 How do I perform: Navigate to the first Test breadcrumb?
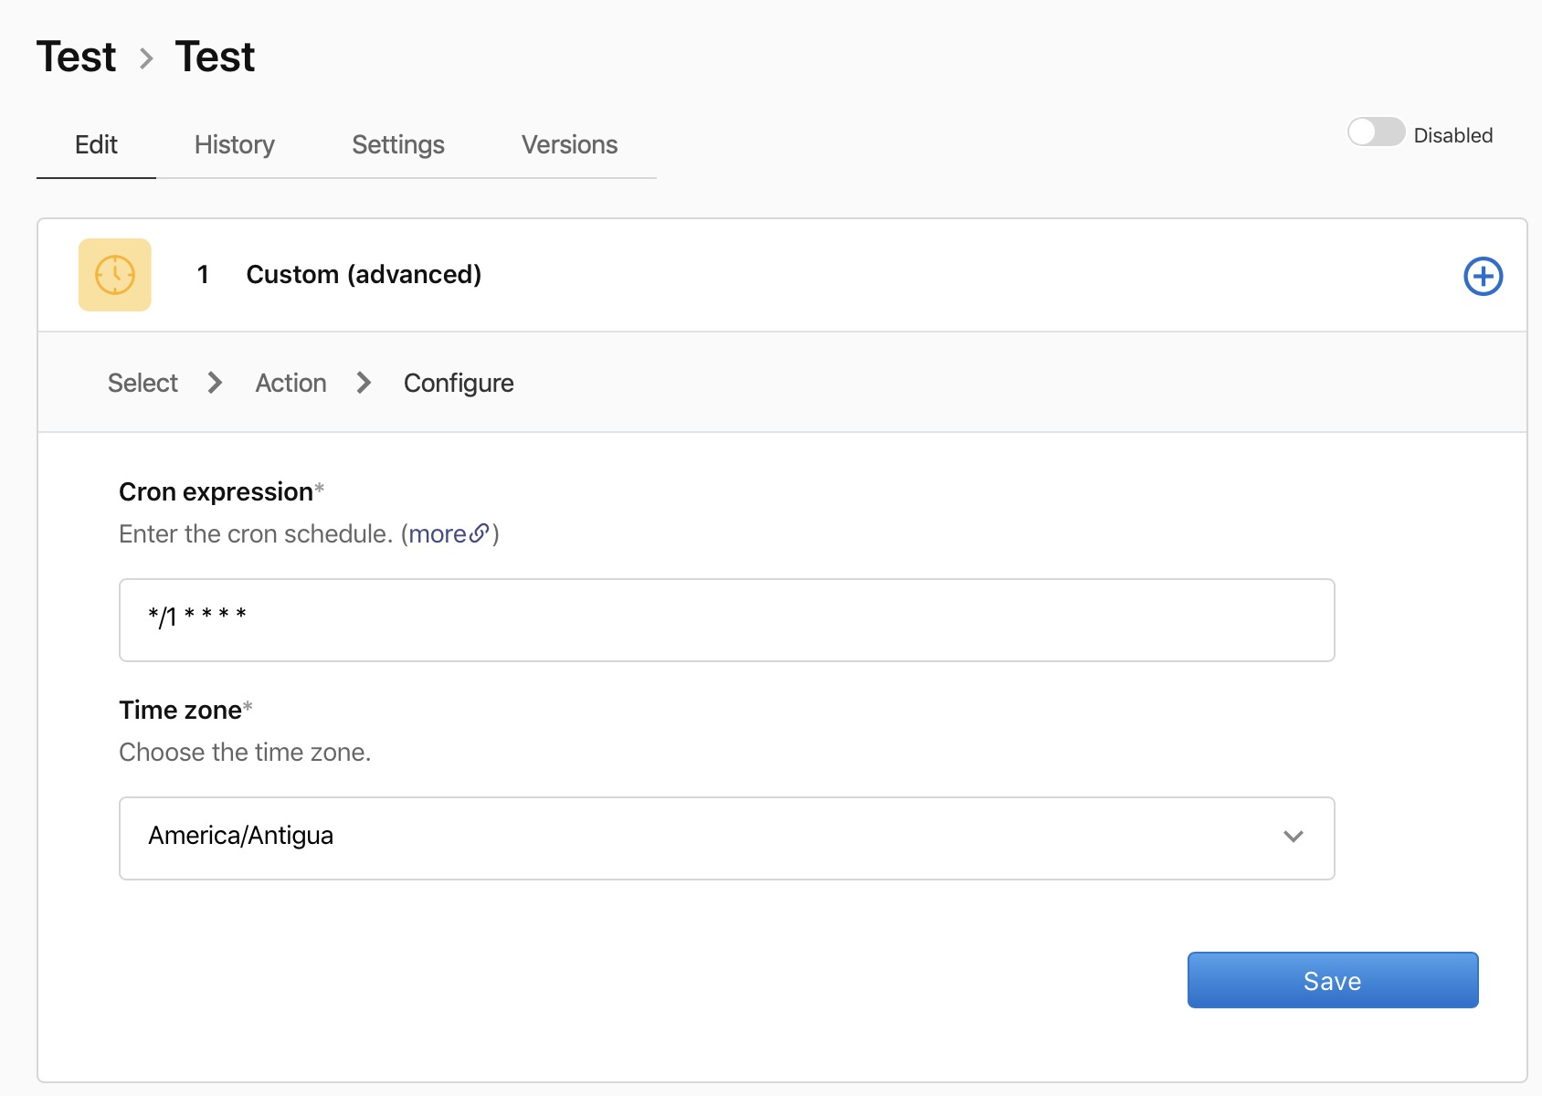(x=77, y=57)
